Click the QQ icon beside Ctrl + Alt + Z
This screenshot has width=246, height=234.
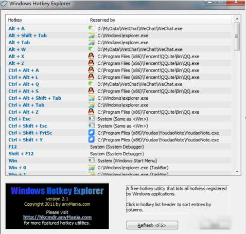(x=91, y=112)
